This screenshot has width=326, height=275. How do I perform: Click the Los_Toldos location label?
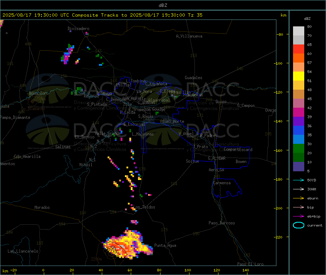pyautogui.click(x=144, y=207)
